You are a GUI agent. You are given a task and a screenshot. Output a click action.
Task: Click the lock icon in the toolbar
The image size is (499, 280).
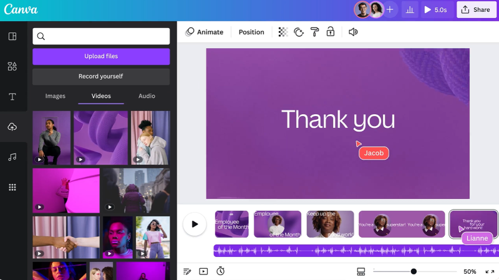click(331, 32)
